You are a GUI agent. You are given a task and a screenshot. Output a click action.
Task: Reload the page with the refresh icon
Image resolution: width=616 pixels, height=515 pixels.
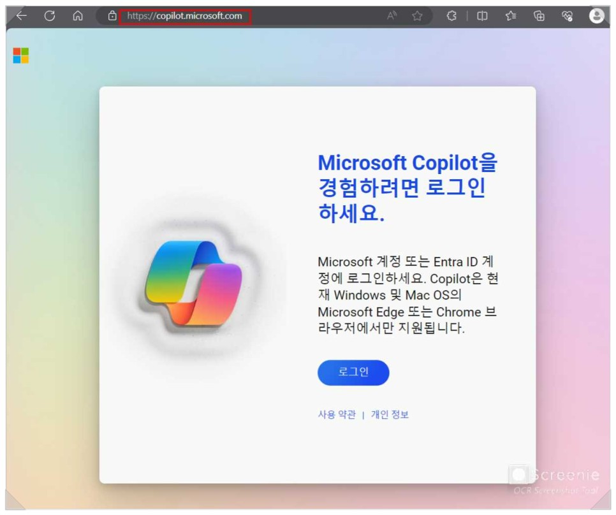(x=50, y=16)
